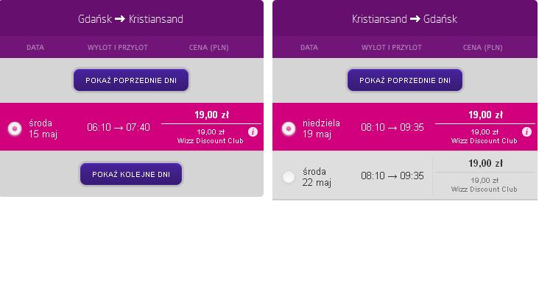Click the Pokaż kolejne dni button
539x282 pixels.
click(x=131, y=174)
